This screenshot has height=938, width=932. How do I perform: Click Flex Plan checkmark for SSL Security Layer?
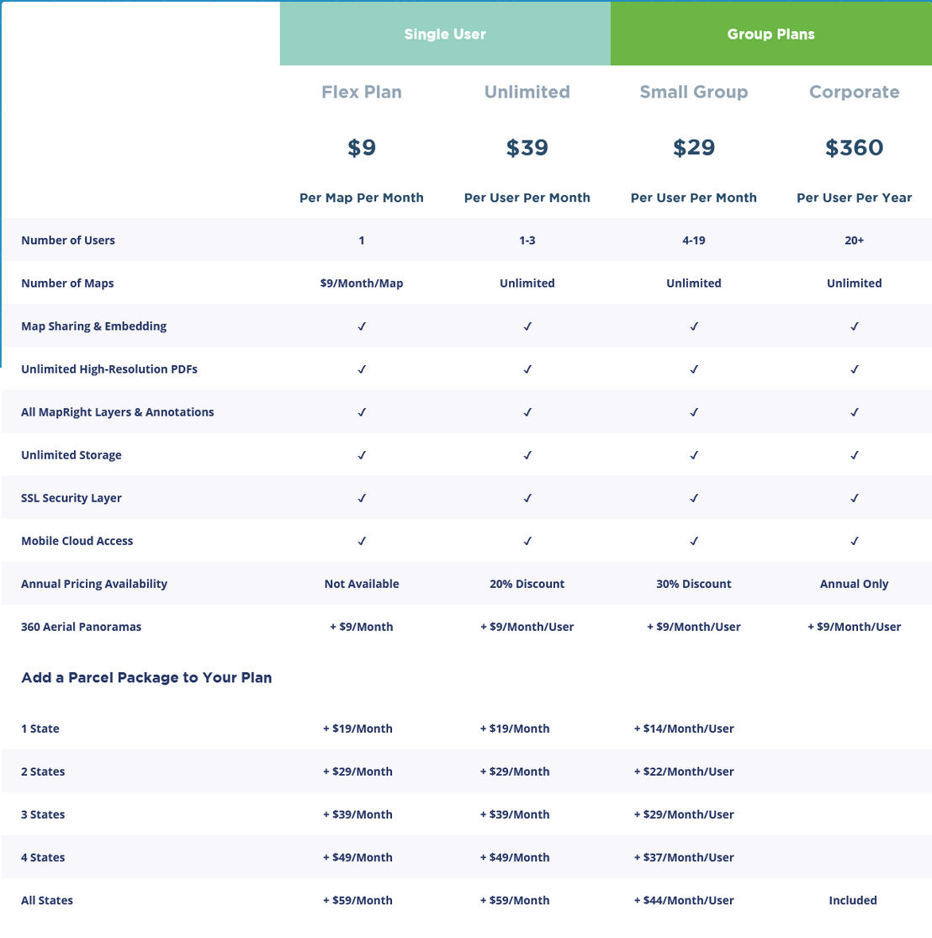click(362, 498)
